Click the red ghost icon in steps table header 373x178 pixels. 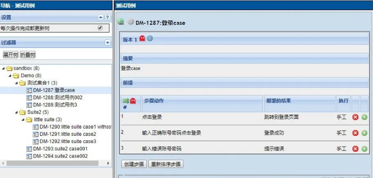point(133,101)
